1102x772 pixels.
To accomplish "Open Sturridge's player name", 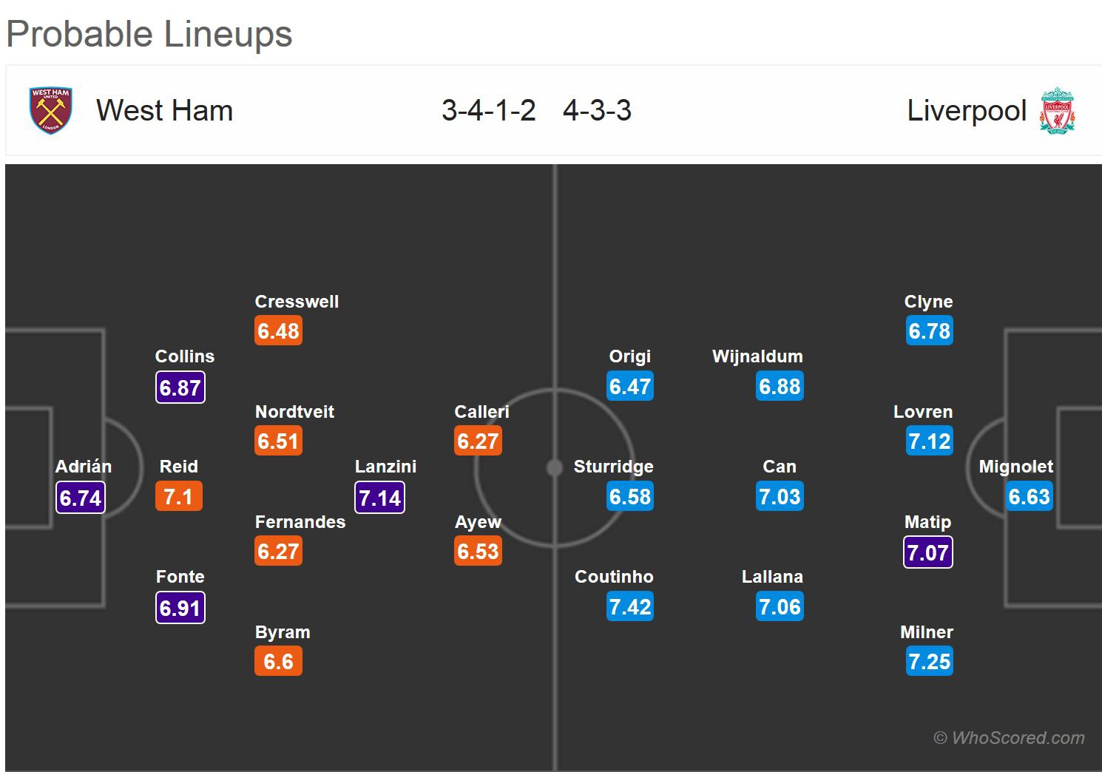I will 613,467.
